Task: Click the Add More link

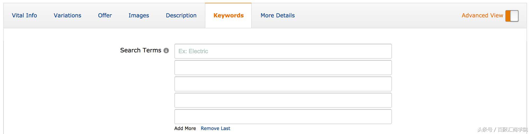Action: [x=185, y=128]
